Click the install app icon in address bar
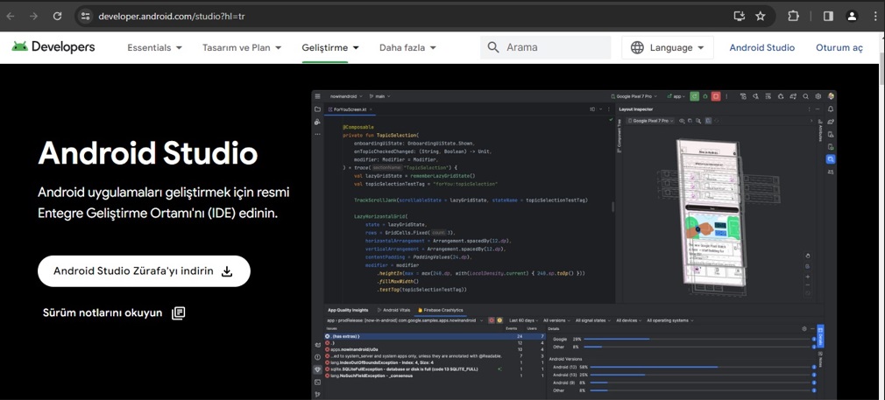This screenshot has height=400, width=885. (739, 16)
